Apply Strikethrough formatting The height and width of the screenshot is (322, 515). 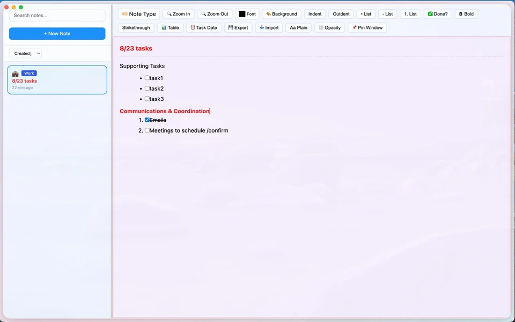136,27
